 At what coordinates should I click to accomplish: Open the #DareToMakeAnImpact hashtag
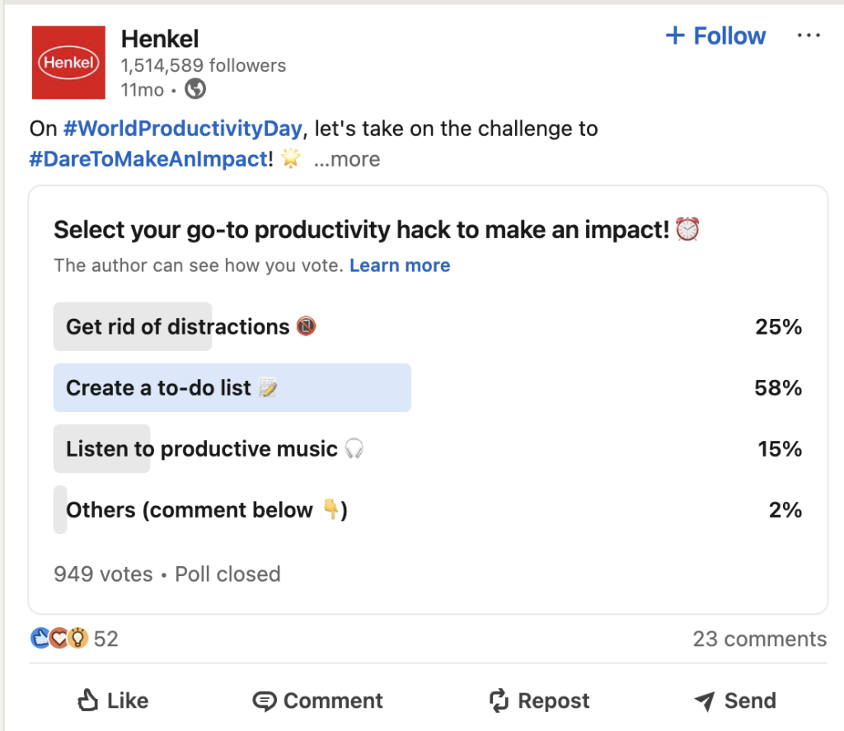148,159
